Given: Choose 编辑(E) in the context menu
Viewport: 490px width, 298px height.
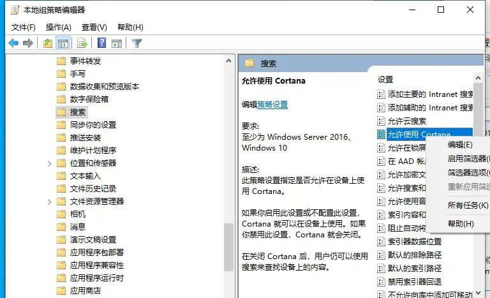Looking at the screenshot, I should 460,145.
